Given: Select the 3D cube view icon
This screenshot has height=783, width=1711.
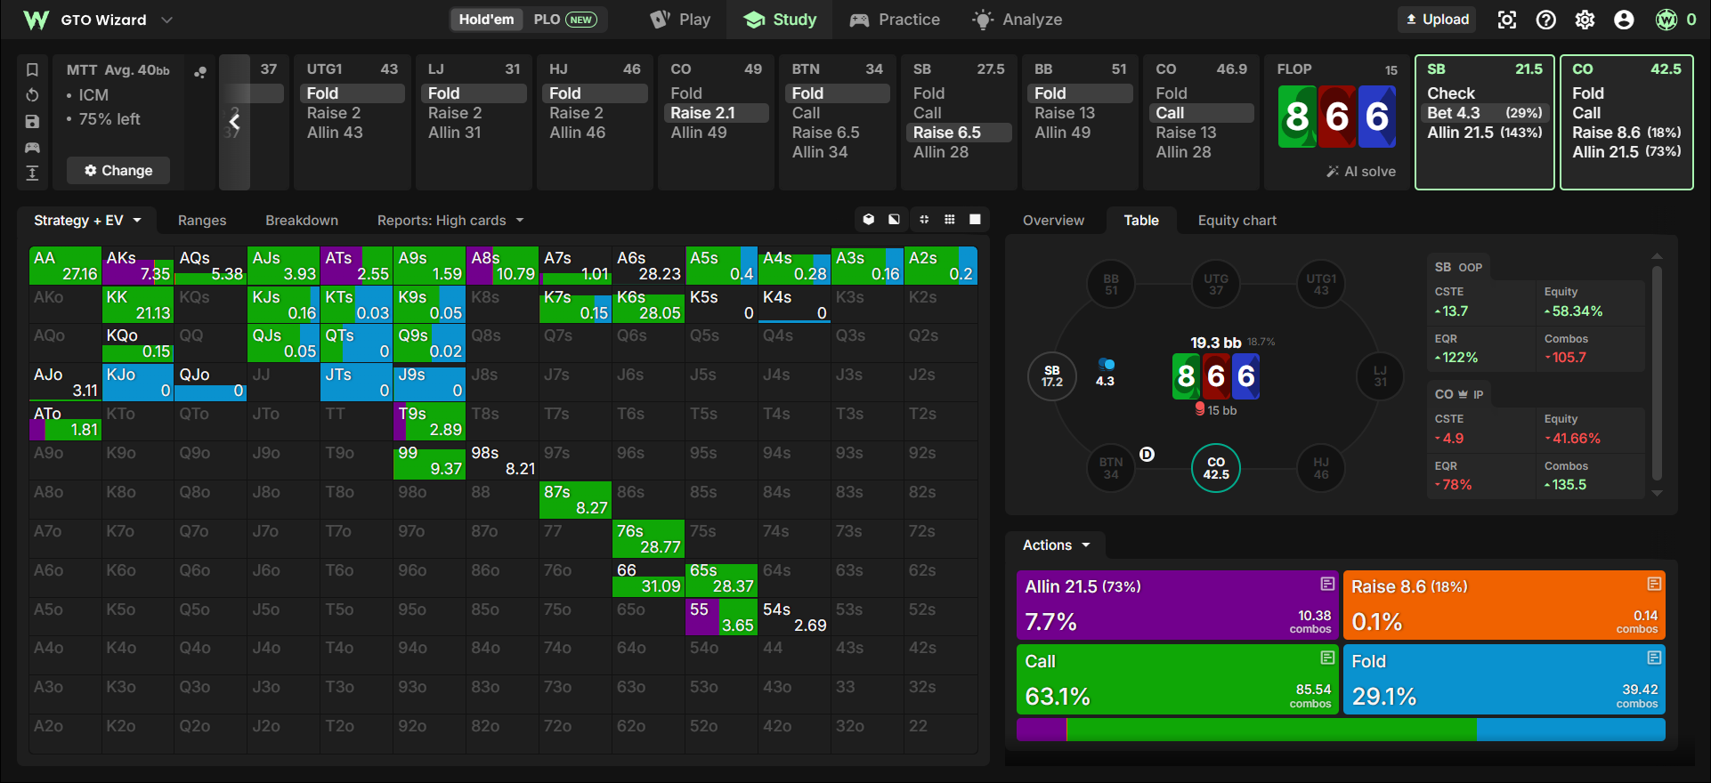Looking at the screenshot, I should (869, 219).
